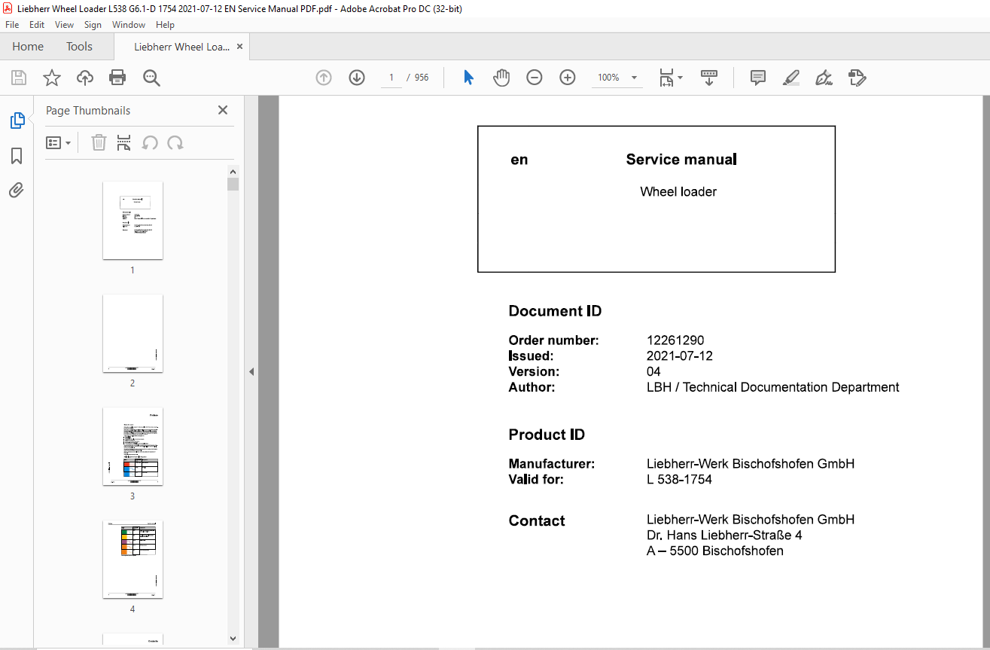Click order number 12261290
The width and height of the screenshot is (990, 650).
675,340
